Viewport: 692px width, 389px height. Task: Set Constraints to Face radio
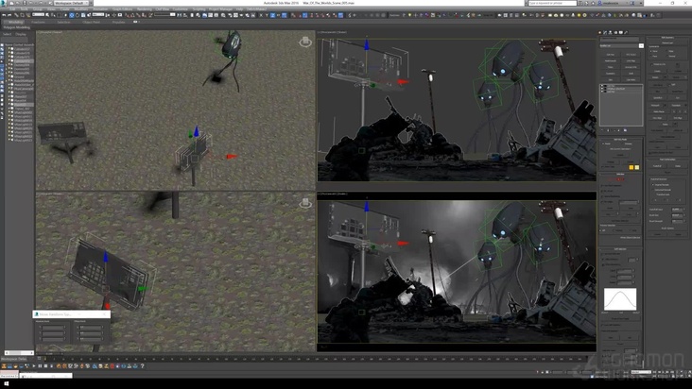coord(653,56)
